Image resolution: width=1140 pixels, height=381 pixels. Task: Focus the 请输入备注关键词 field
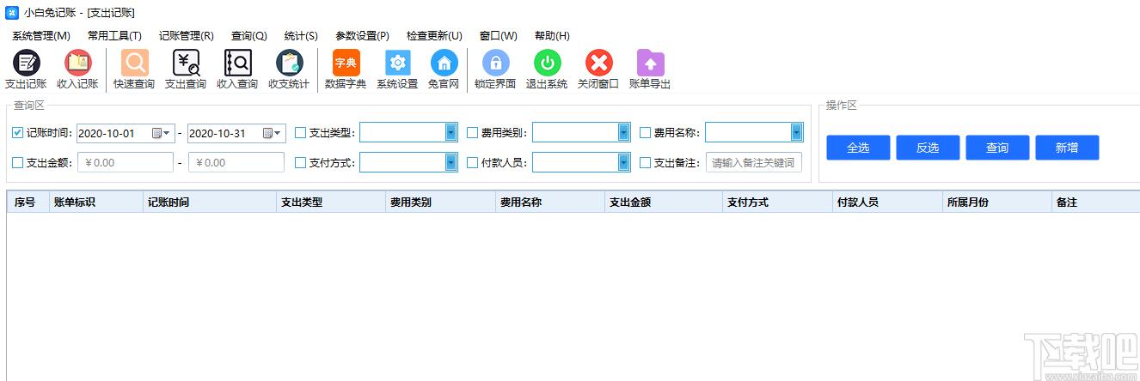754,162
